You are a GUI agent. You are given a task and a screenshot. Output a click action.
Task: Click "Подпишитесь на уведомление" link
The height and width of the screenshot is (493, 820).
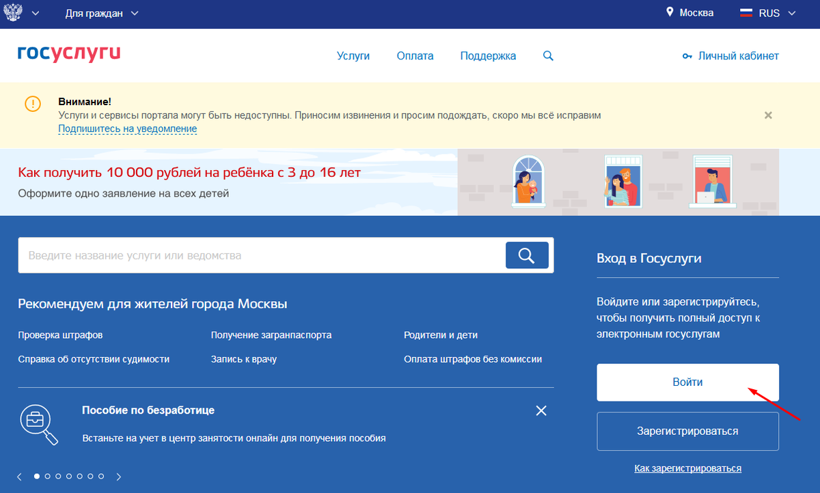(x=128, y=128)
